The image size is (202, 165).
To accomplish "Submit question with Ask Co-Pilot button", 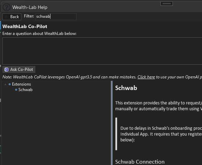I will pyautogui.click(x=19, y=69).
